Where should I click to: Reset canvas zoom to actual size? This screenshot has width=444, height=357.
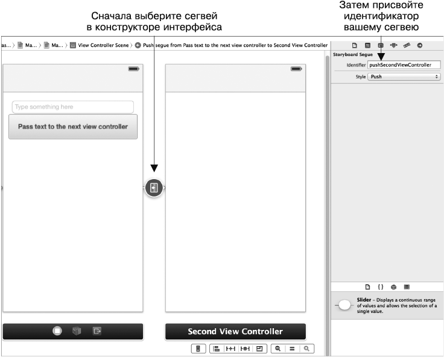[293, 349]
